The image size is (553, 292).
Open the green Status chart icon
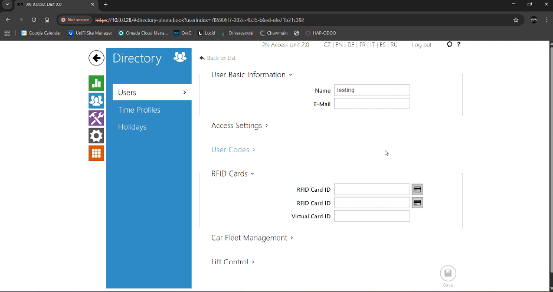(96, 83)
